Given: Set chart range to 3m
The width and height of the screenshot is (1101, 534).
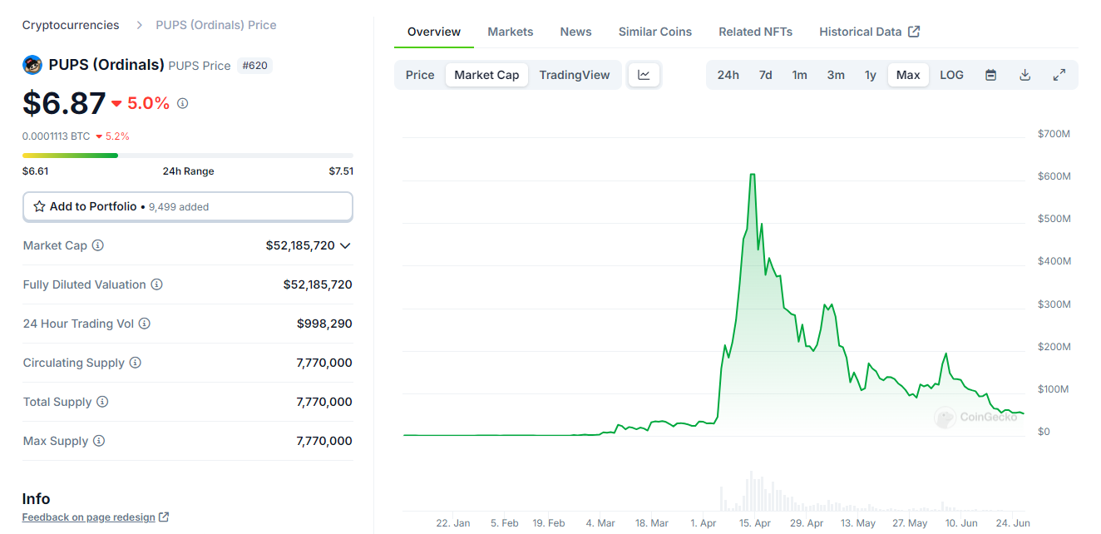Looking at the screenshot, I should (836, 75).
